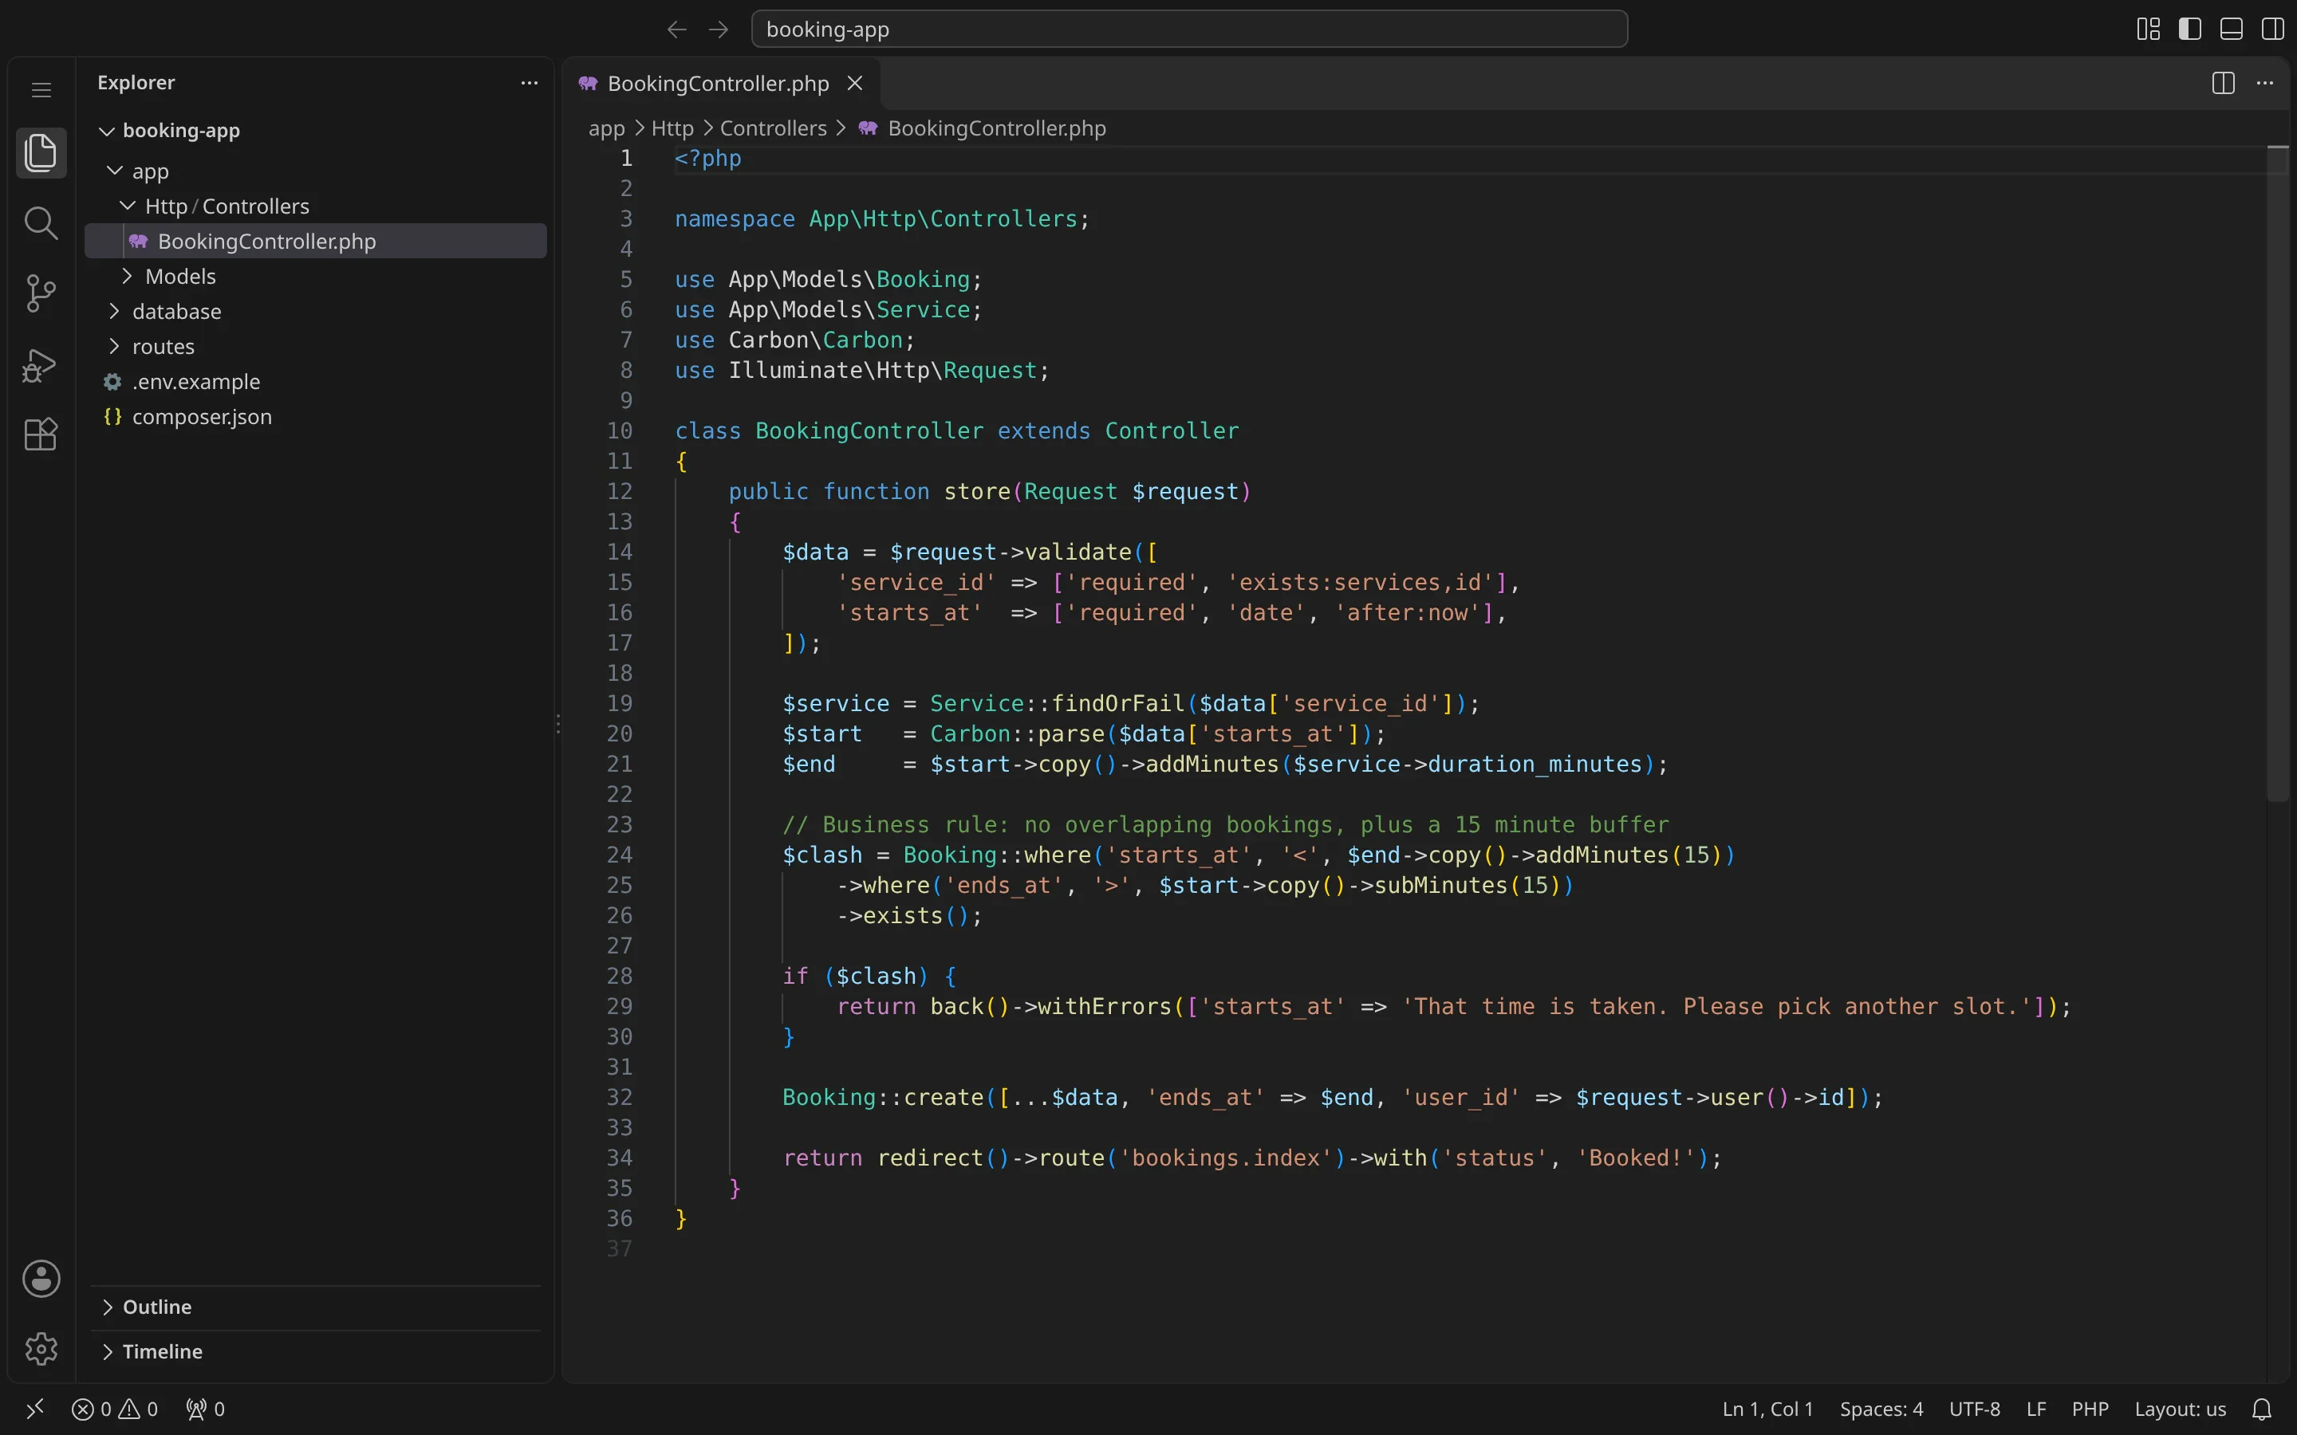Click the go forward navigation arrow

click(x=719, y=29)
